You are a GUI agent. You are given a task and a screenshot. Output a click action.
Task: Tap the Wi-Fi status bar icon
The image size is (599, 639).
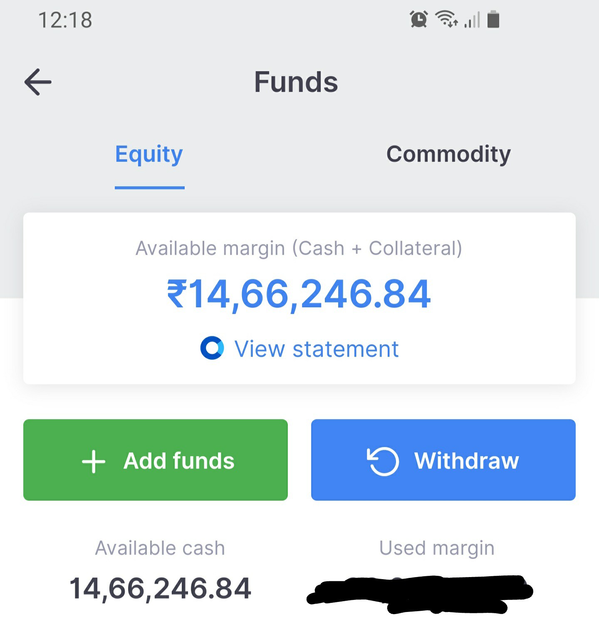[446, 19]
